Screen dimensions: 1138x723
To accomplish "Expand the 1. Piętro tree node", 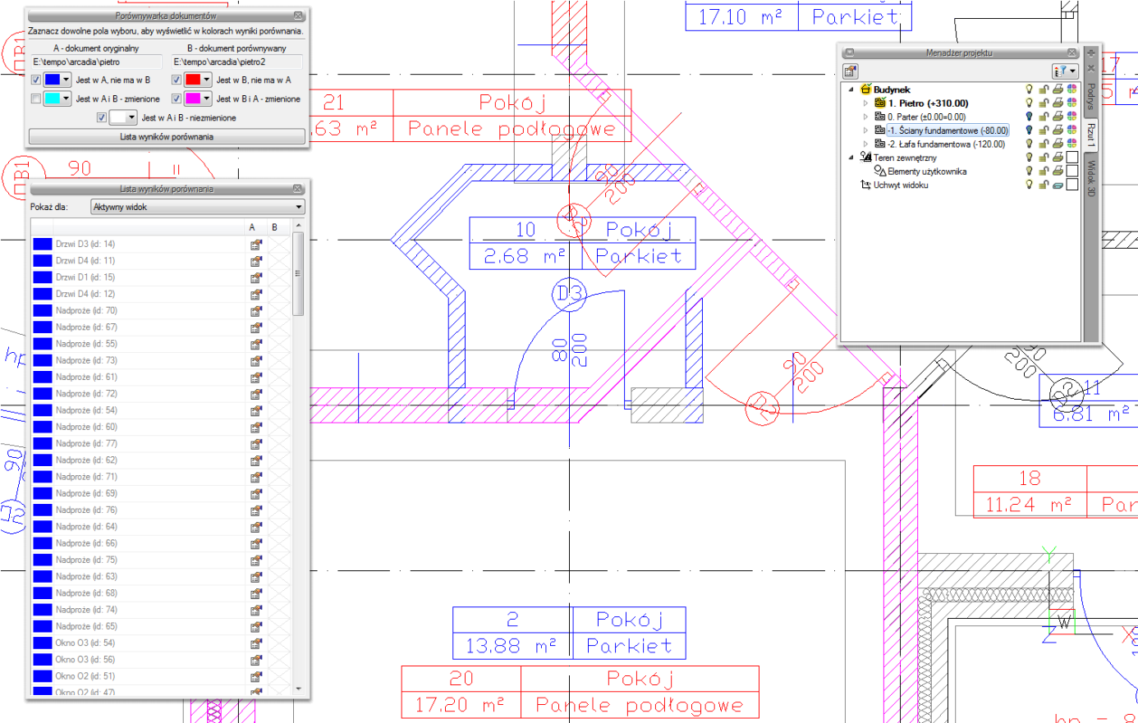I will click(865, 103).
